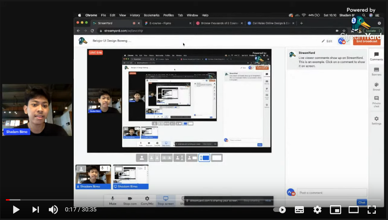Open StreamYard Settings in the sidebar

pyautogui.click(x=376, y=120)
